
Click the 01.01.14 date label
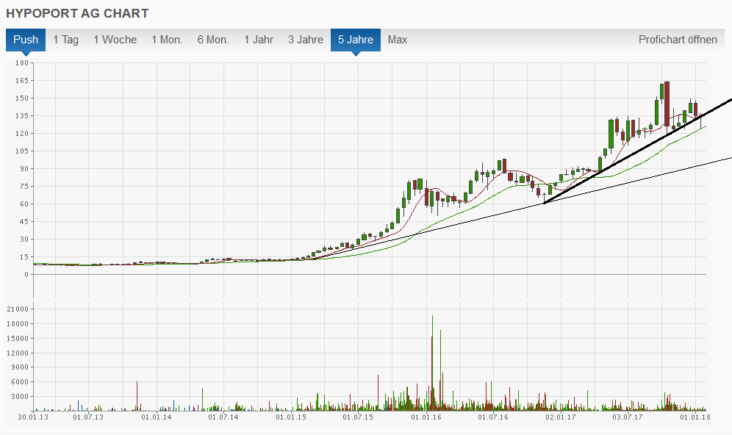[157, 417]
